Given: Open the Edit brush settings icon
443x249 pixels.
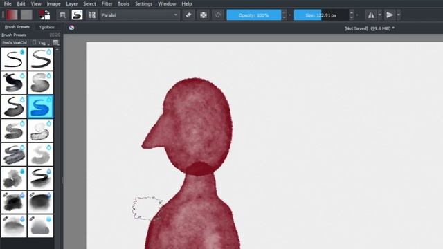Looking at the screenshot, I should [63, 15].
